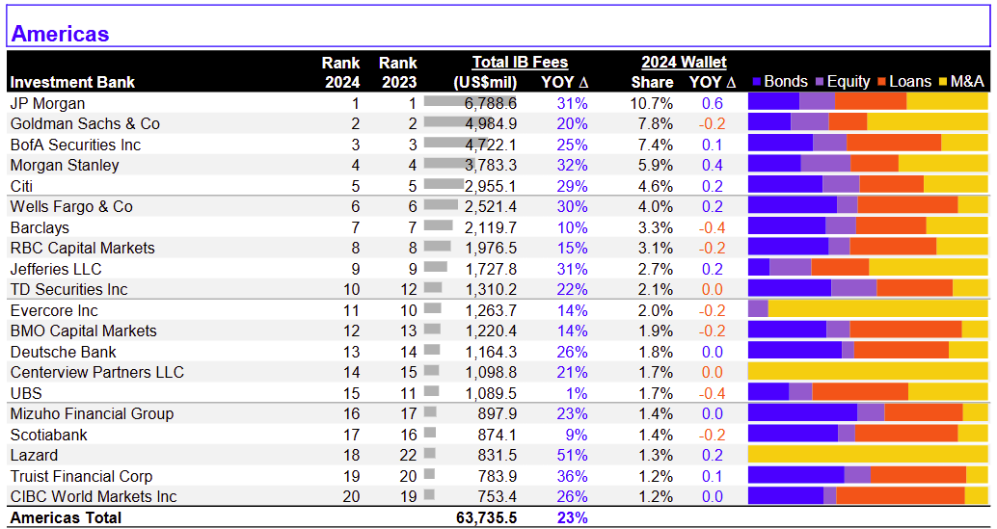The height and width of the screenshot is (529, 997).
Task: Click Morgan Stanley's 5.9% wallet share
Action: point(655,165)
